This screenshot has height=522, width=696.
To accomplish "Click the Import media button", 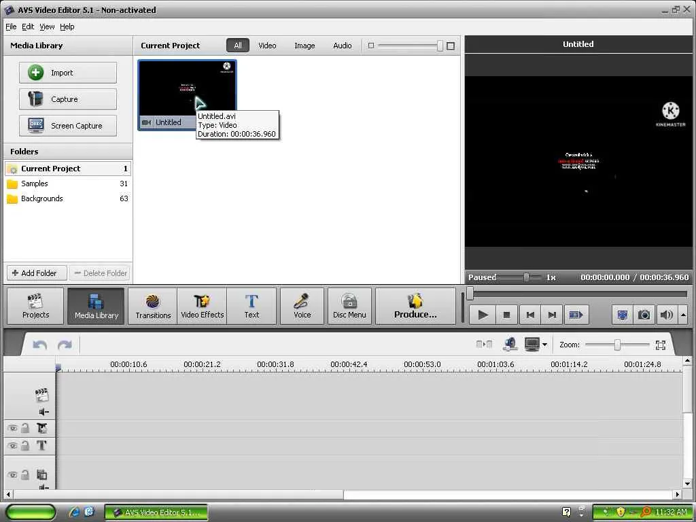I will (x=68, y=73).
